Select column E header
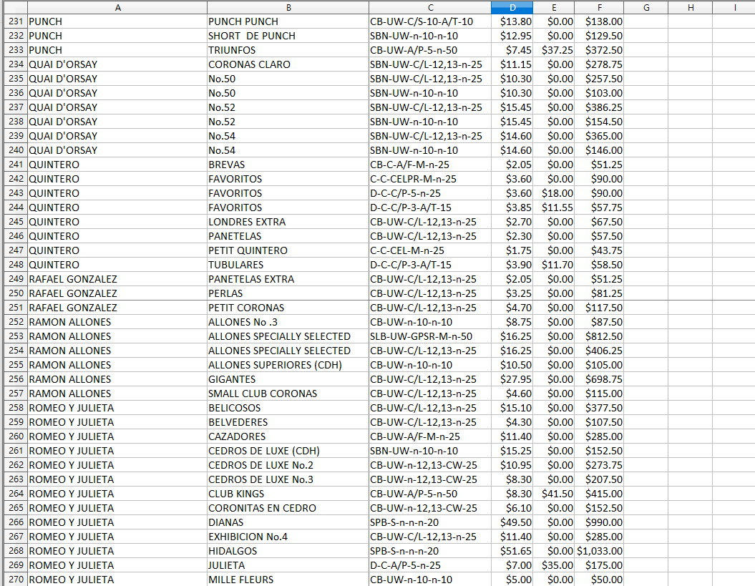The width and height of the screenshot is (755, 586). click(554, 7)
